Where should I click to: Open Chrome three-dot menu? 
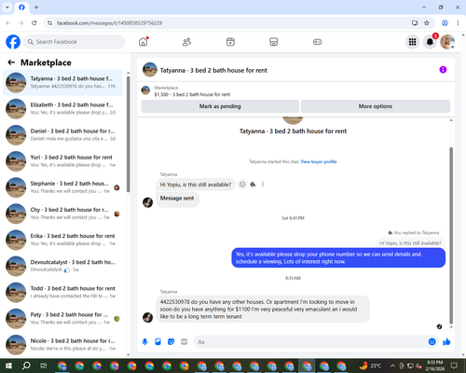pos(458,22)
